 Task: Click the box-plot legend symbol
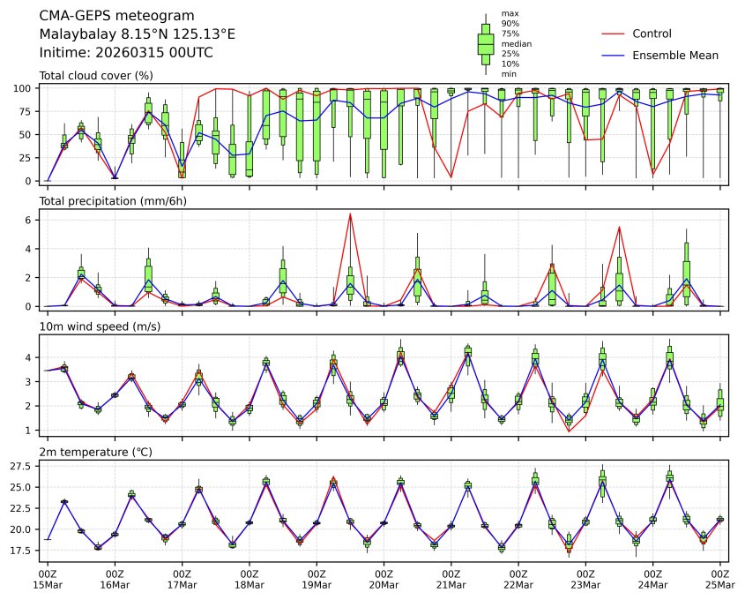coord(485,43)
